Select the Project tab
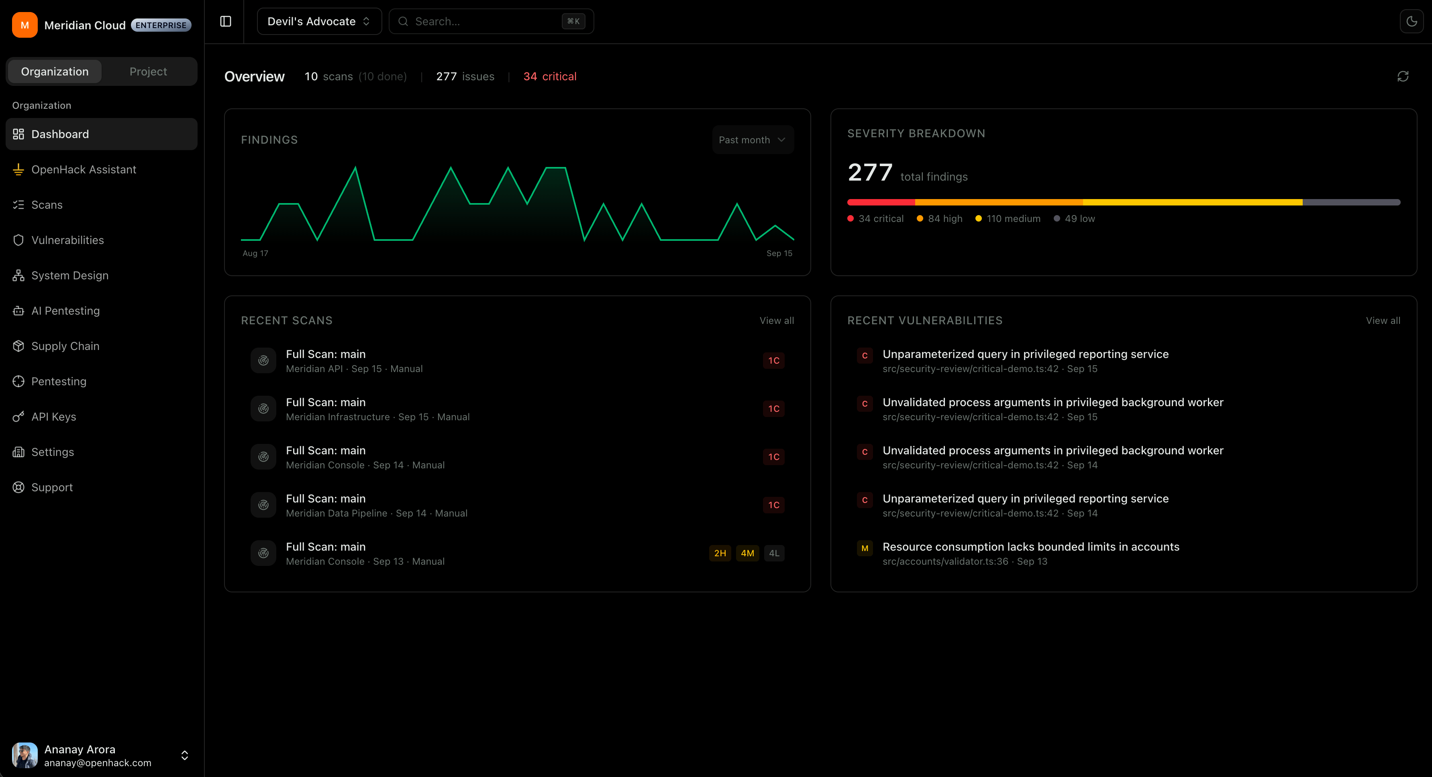Image resolution: width=1432 pixels, height=777 pixels. pos(149,71)
